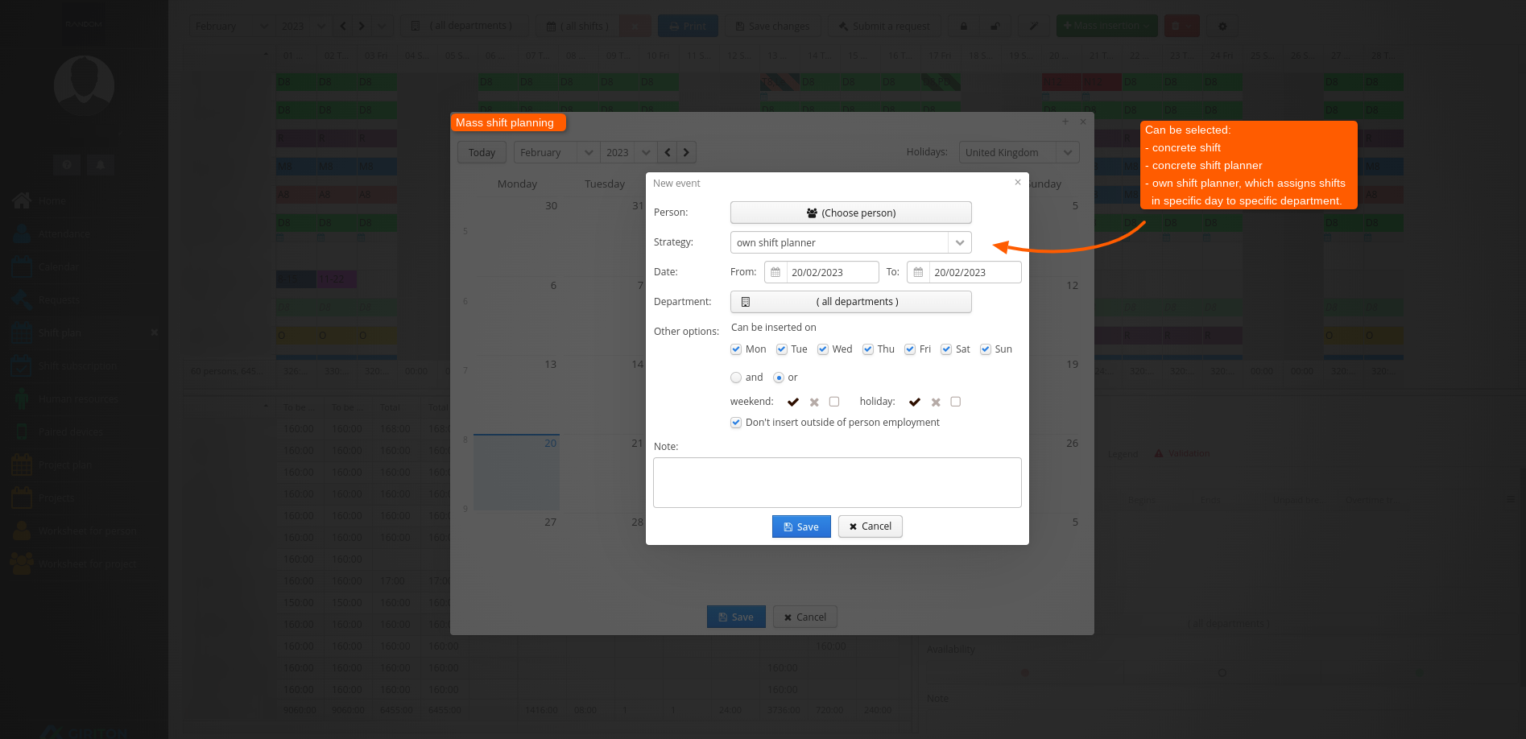This screenshot has height=739, width=1526.
Task: Close the New event dialog
Action: click(x=1018, y=182)
